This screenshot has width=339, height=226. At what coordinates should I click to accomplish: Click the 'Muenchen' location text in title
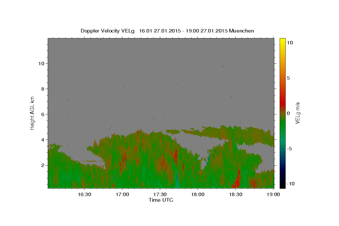pyautogui.click(x=242, y=31)
